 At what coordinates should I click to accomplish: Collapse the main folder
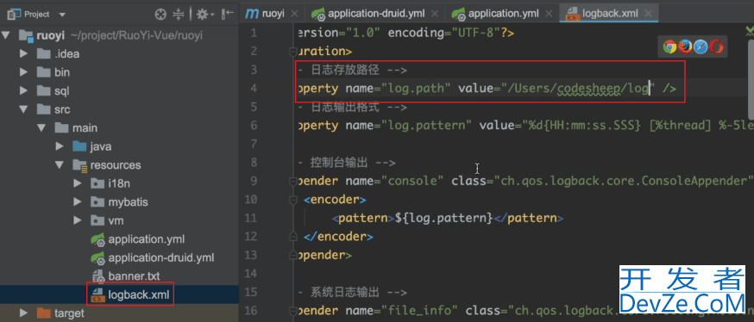(x=41, y=128)
